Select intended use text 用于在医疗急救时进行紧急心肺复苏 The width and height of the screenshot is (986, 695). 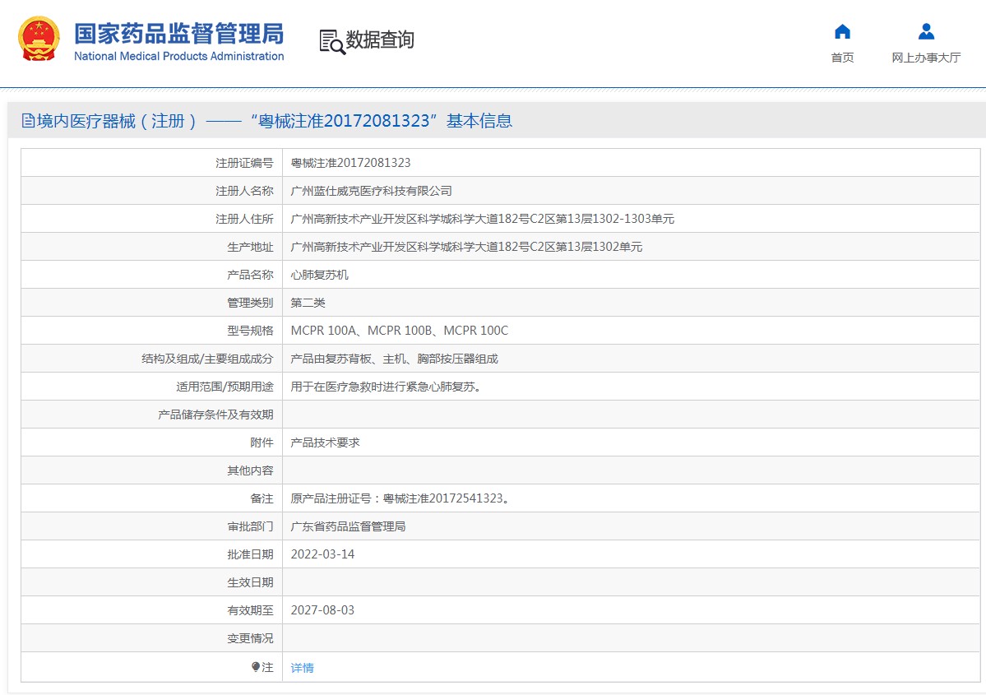pyautogui.click(x=385, y=387)
